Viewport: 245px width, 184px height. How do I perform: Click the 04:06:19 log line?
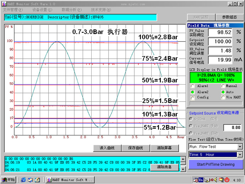[x=92, y=163]
